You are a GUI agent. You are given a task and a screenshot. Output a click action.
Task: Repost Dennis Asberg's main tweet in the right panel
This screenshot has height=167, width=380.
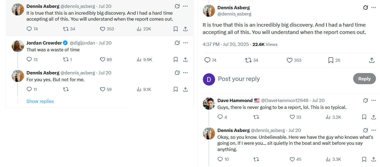point(248,60)
